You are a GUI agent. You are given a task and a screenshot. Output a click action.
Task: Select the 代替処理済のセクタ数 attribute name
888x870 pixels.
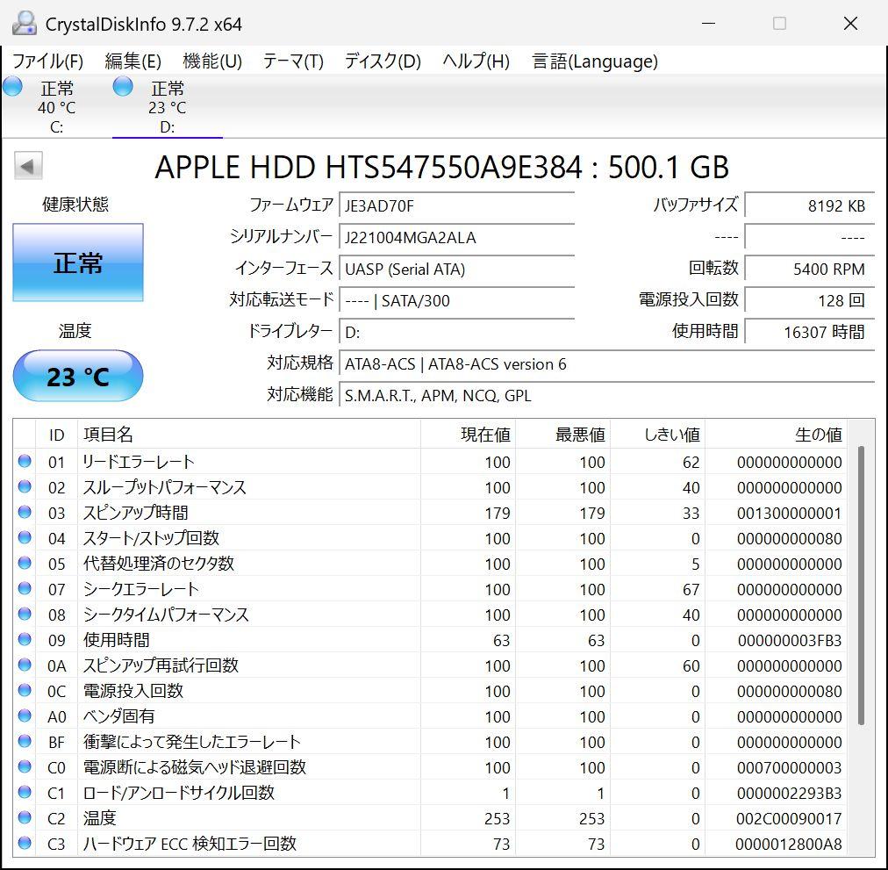coord(159,564)
